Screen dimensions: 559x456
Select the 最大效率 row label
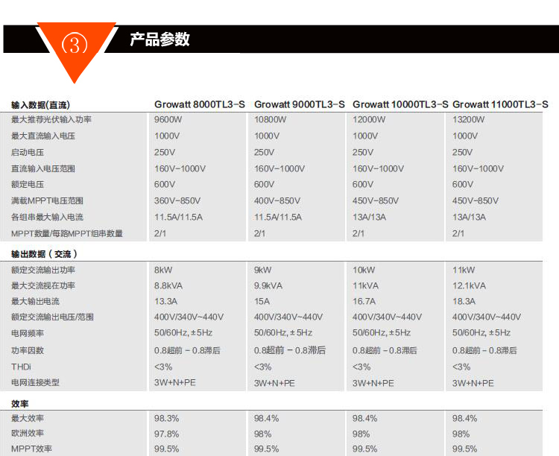pyautogui.click(x=28, y=418)
